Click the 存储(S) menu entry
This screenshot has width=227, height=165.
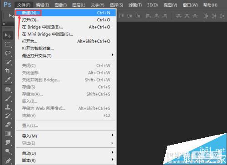click(x=66, y=87)
